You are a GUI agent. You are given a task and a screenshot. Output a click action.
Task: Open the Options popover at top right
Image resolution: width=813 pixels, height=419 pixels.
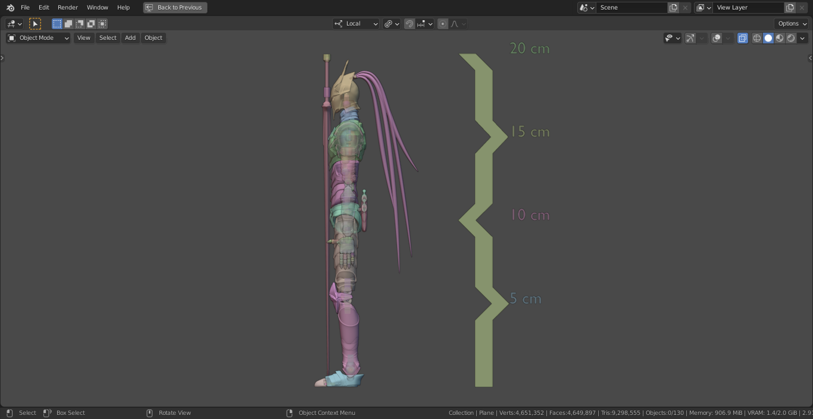(x=791, y=23)
